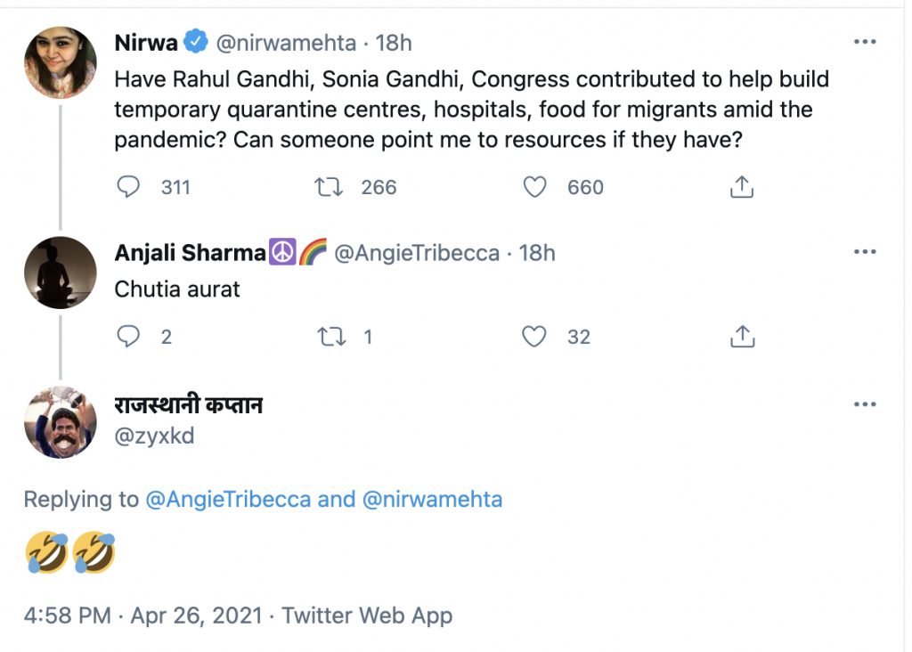Open more options for Anjali Sharma's reply
912x652 pixels.
pos(865,252)
